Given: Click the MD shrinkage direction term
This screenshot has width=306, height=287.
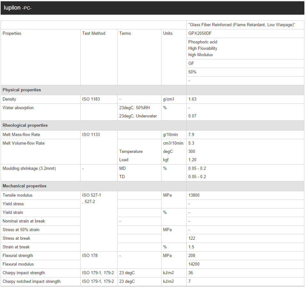Looking at the screenshot, I should pos(122,168).
